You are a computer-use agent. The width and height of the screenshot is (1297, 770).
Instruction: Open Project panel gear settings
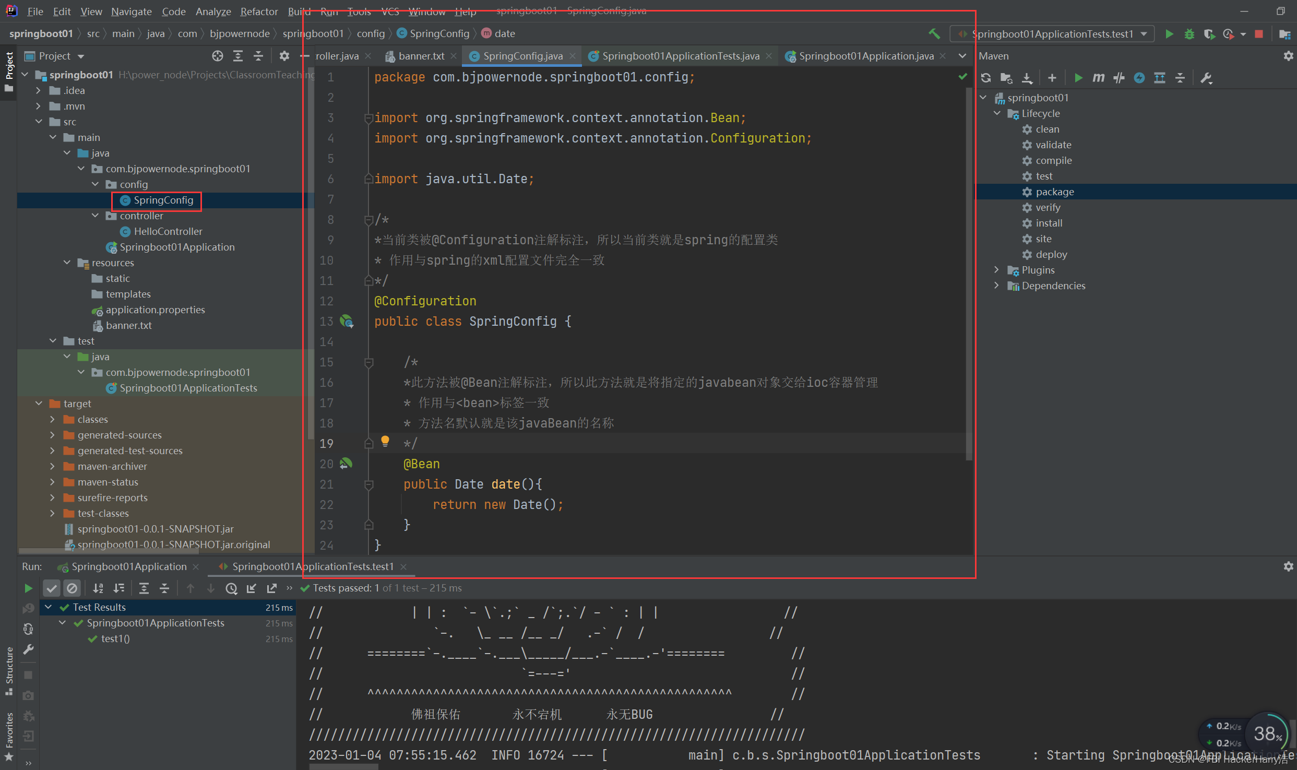click(284, 56)
